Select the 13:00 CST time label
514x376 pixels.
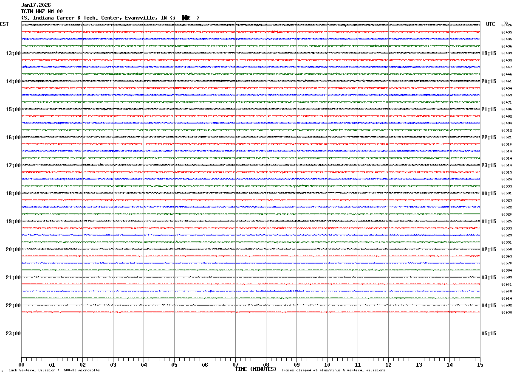(x=13, y=53)
